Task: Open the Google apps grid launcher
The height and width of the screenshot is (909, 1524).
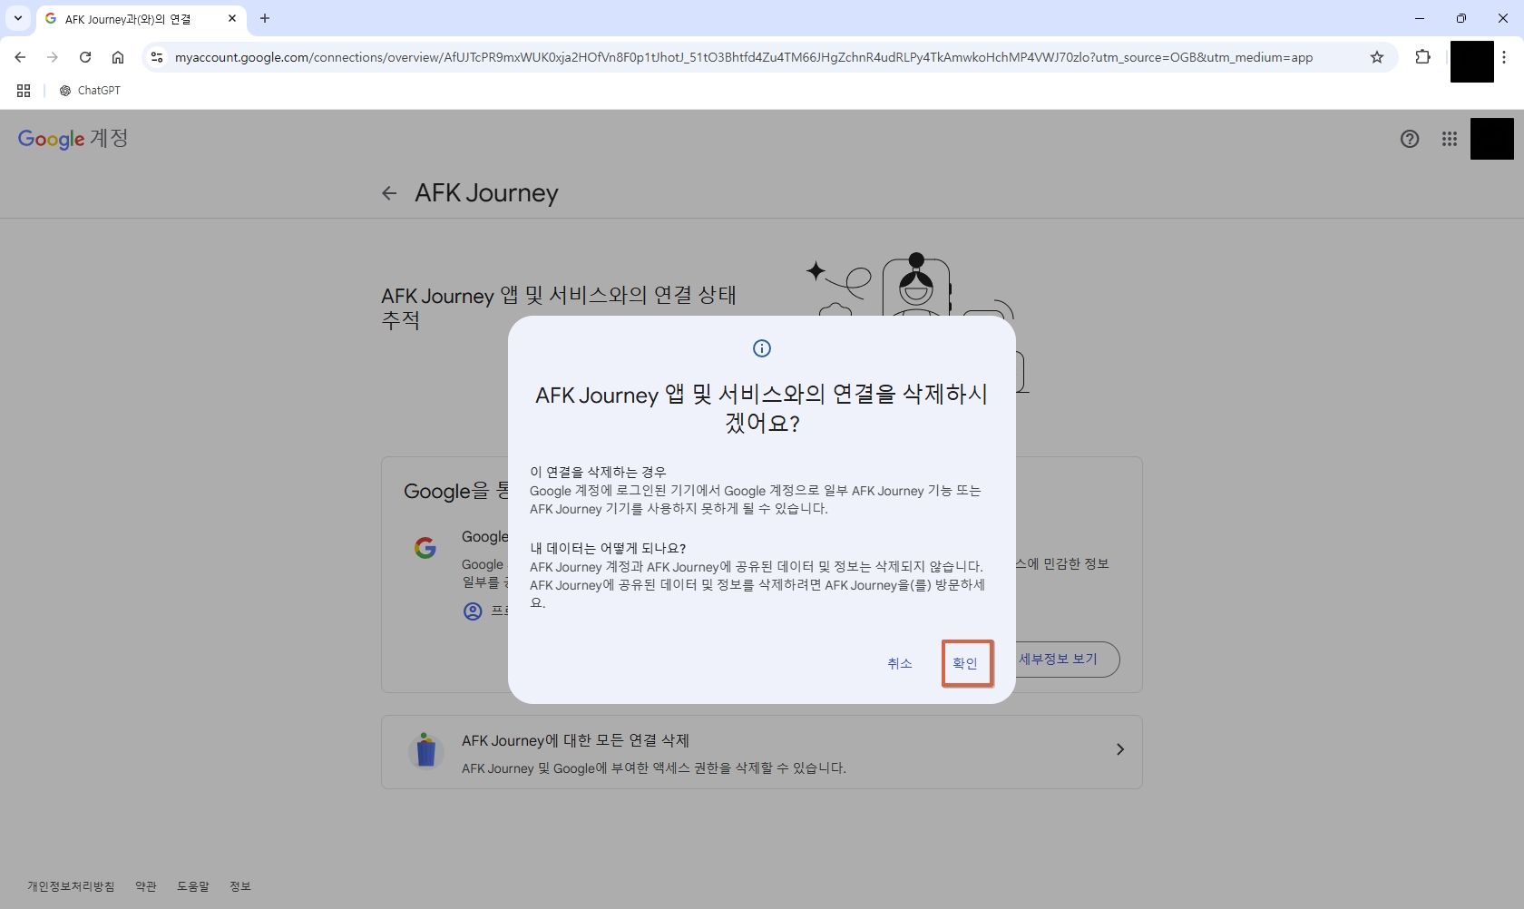Action: pyautogui.click(x=1450, y=139)
